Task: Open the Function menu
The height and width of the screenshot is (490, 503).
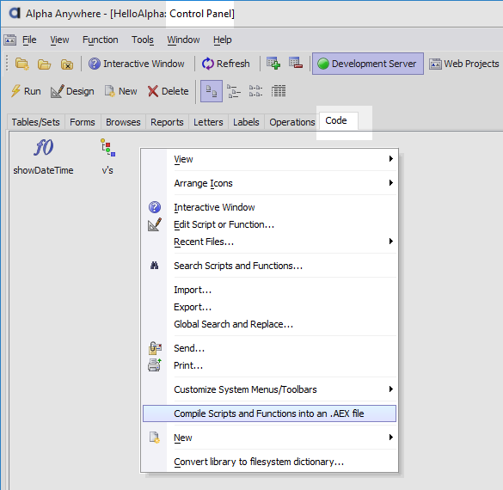Action: pos(100,40)
